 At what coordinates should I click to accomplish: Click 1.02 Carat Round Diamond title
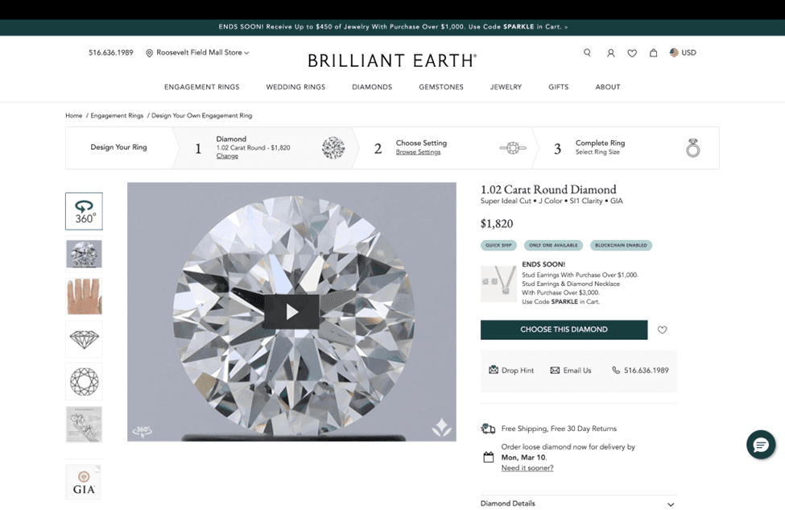coord(548,190)
